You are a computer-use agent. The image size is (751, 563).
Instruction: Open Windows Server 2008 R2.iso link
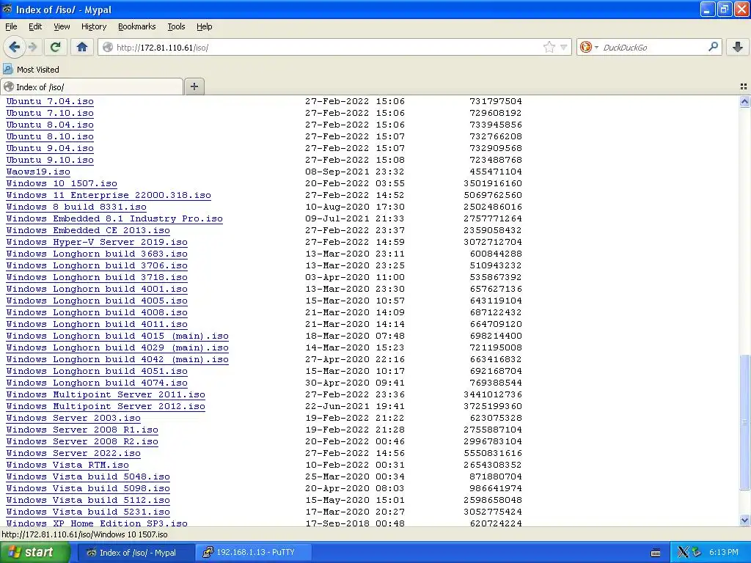point(82,441)
